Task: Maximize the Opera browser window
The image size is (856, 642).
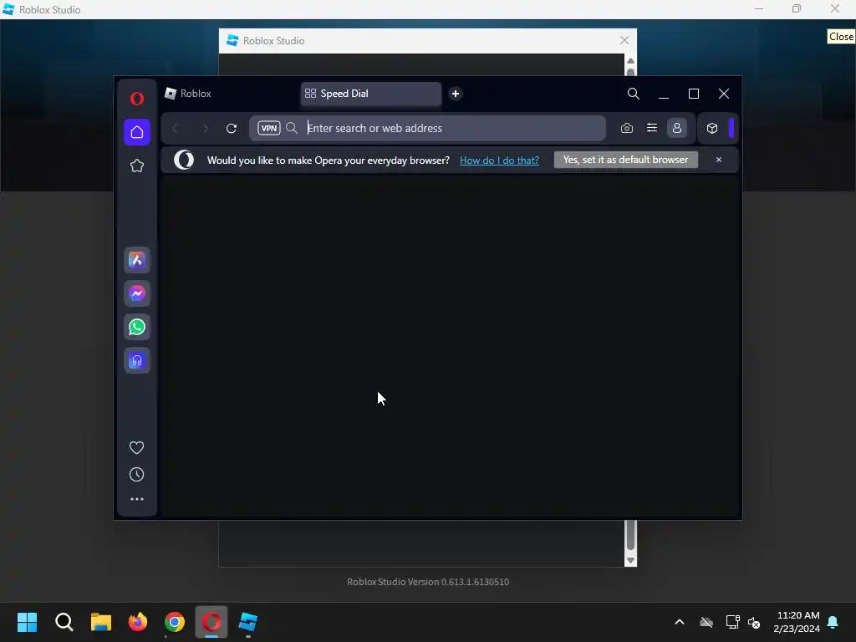Action: tap(693, 94)
